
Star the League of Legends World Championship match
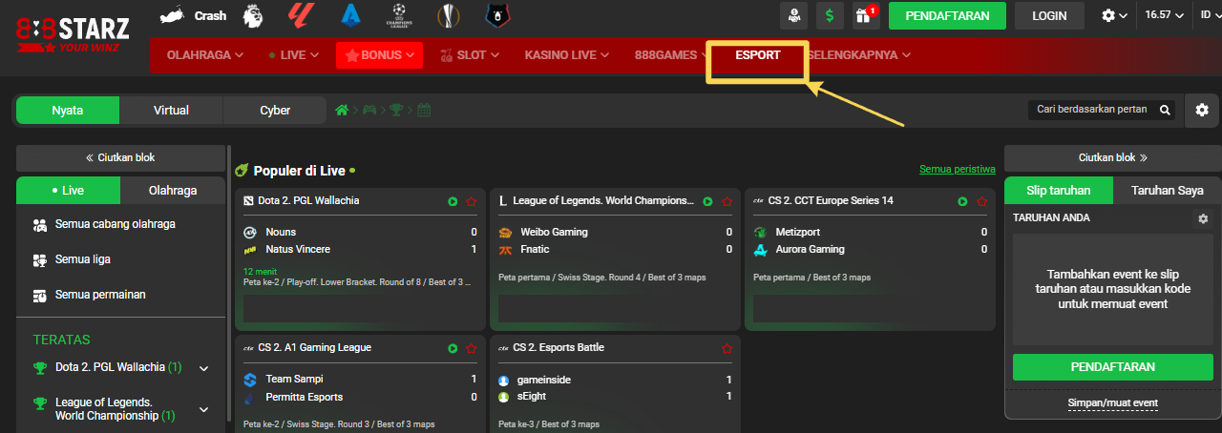pos(727,201)
